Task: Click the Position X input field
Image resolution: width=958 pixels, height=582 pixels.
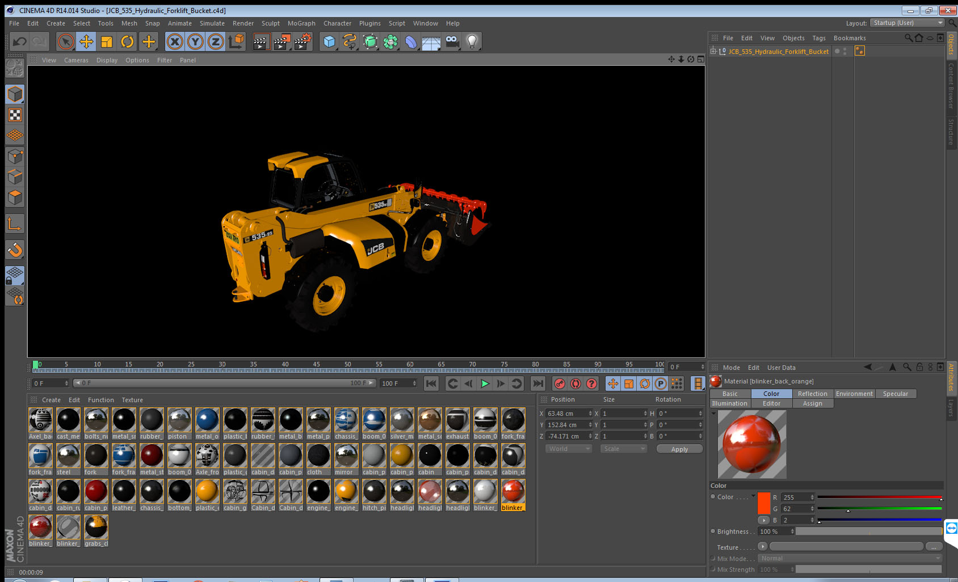Action: pos(569,414)
